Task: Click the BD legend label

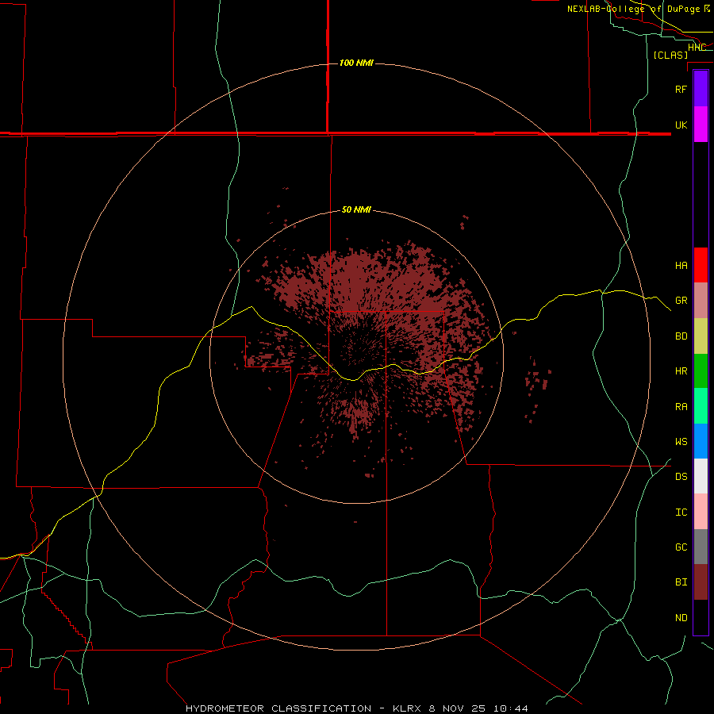Action: (681, 336)
